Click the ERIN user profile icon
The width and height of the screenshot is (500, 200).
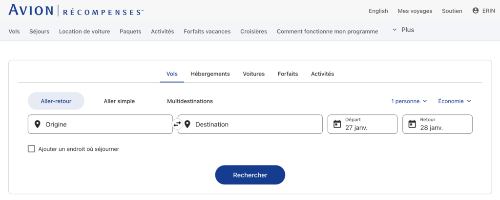pyautogui.click(x=476, y=11)
